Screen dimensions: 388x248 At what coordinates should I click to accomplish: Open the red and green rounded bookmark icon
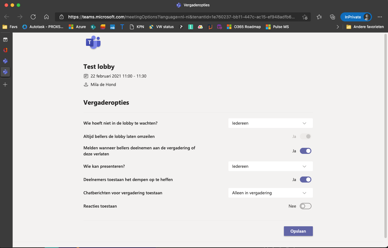click(x=200, y=27)
